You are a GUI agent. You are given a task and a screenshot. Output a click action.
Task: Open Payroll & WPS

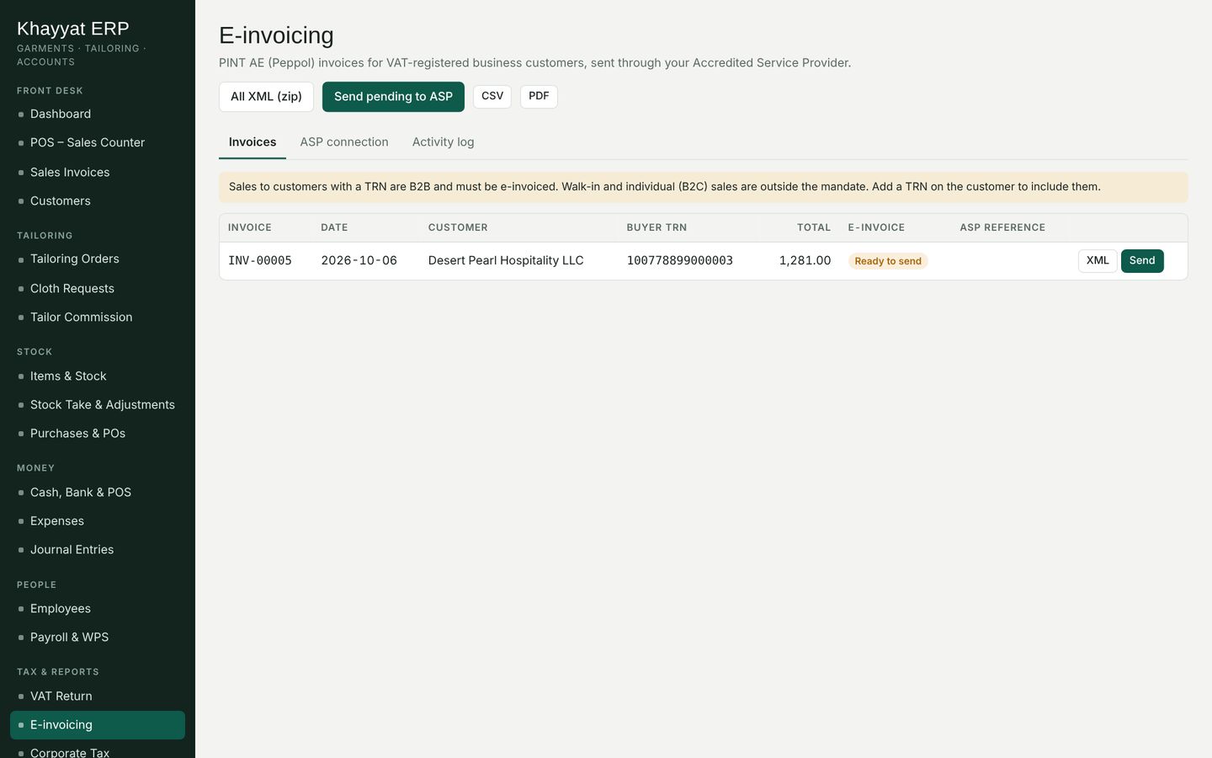(98, 637)
